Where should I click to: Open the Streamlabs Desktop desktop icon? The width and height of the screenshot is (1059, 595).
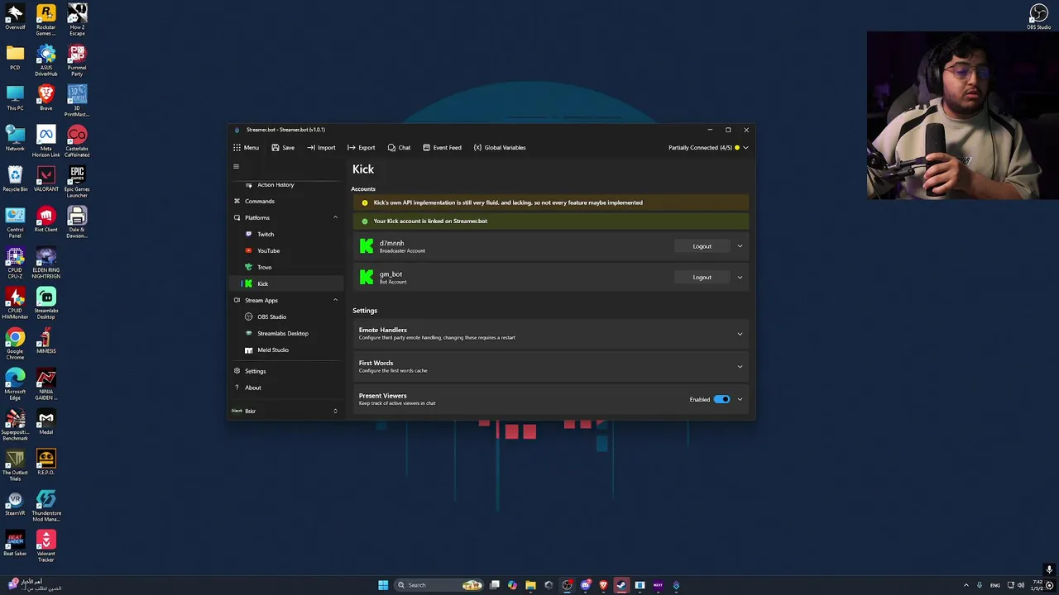(x=46, y=303)
